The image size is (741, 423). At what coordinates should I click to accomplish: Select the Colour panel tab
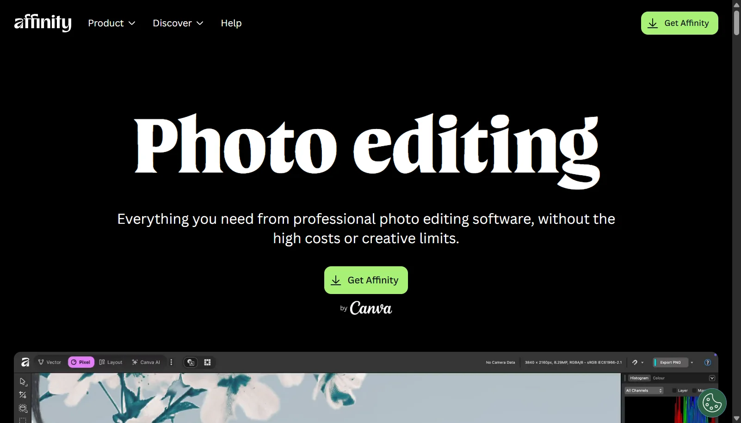pyautogui.click(x=659, y=378)
